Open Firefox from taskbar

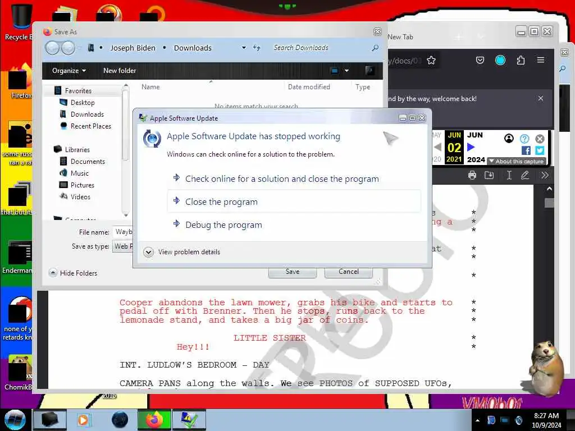(154, 420)
